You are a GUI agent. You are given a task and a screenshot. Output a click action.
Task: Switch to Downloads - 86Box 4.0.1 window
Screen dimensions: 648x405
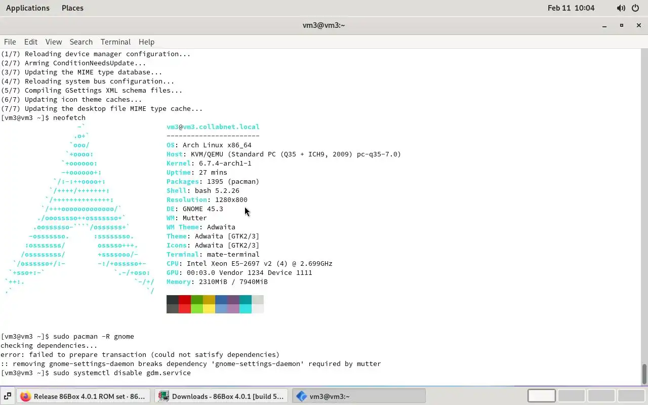click(222, 396)
